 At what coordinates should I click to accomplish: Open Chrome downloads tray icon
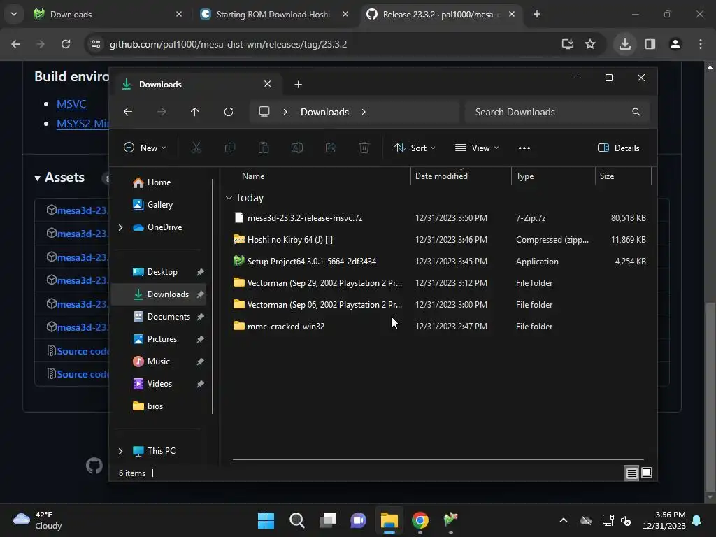point(624,44)
